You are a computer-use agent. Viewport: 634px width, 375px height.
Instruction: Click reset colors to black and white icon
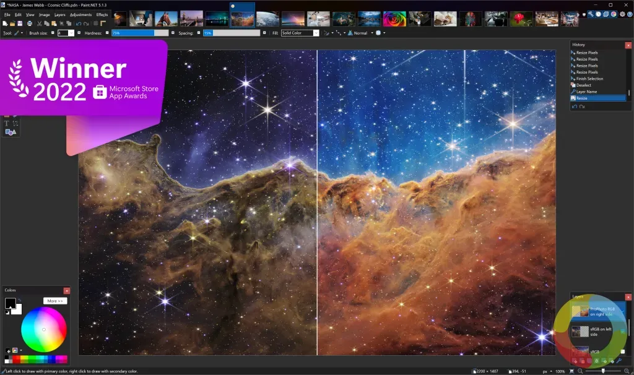7,312
